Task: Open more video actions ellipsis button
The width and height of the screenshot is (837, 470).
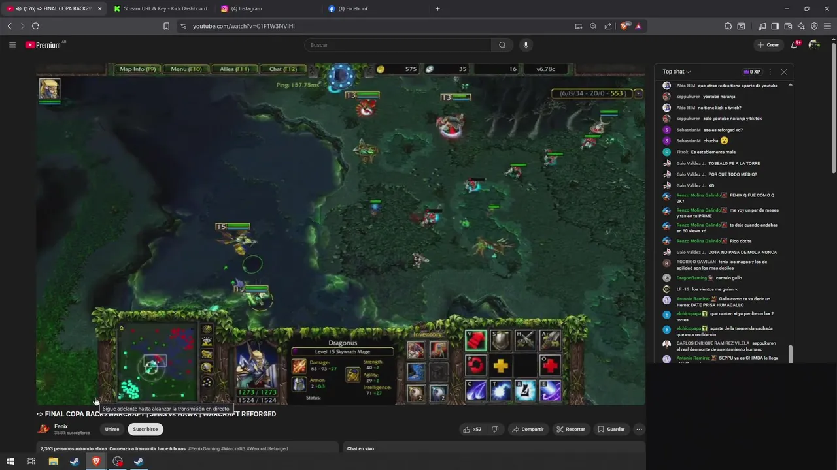Action: coord(639,429)
